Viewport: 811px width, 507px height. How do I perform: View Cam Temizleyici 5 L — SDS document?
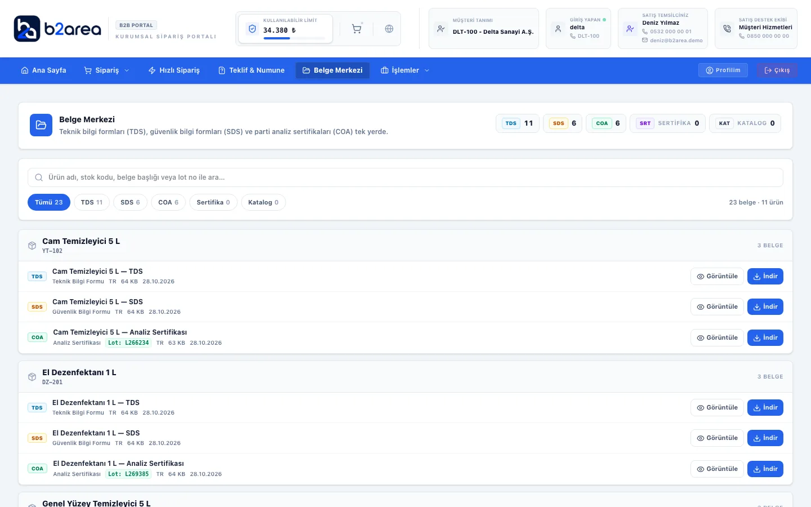(x=717, y=307)
